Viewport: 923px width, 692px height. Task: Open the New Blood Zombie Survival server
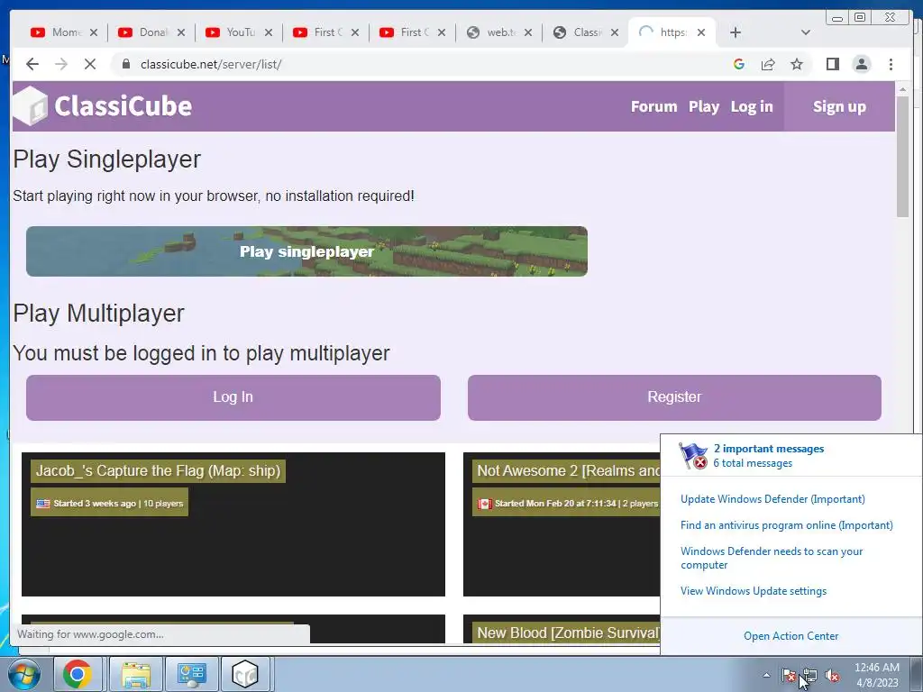[562, 629]
